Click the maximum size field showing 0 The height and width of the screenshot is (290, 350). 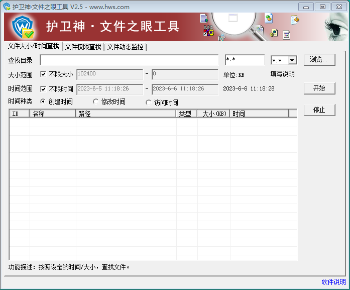[185, 74]
